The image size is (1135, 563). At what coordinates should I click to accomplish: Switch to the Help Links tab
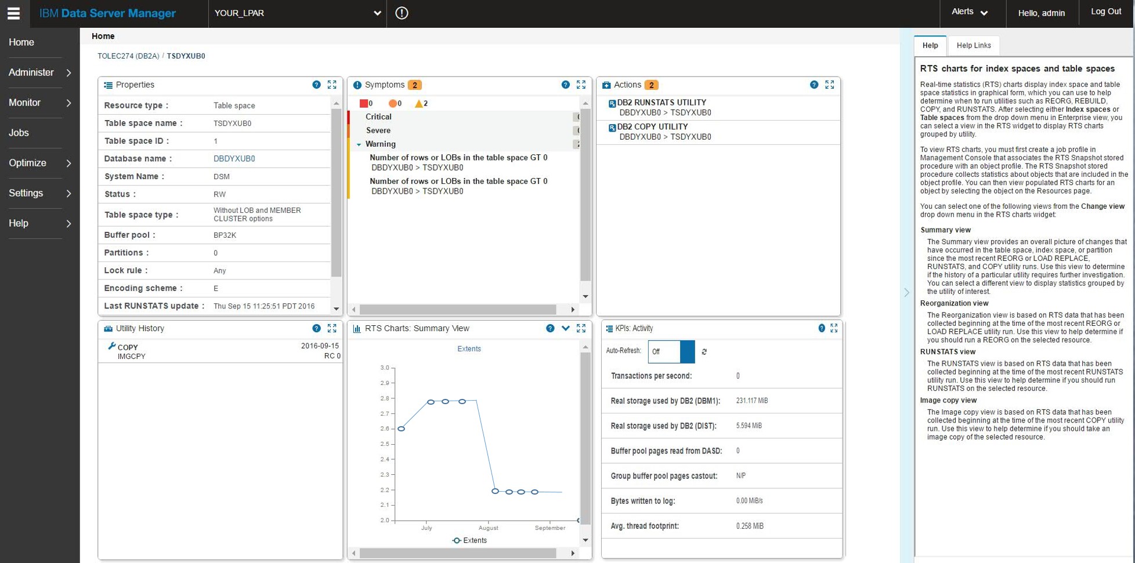tap(974, 45)
